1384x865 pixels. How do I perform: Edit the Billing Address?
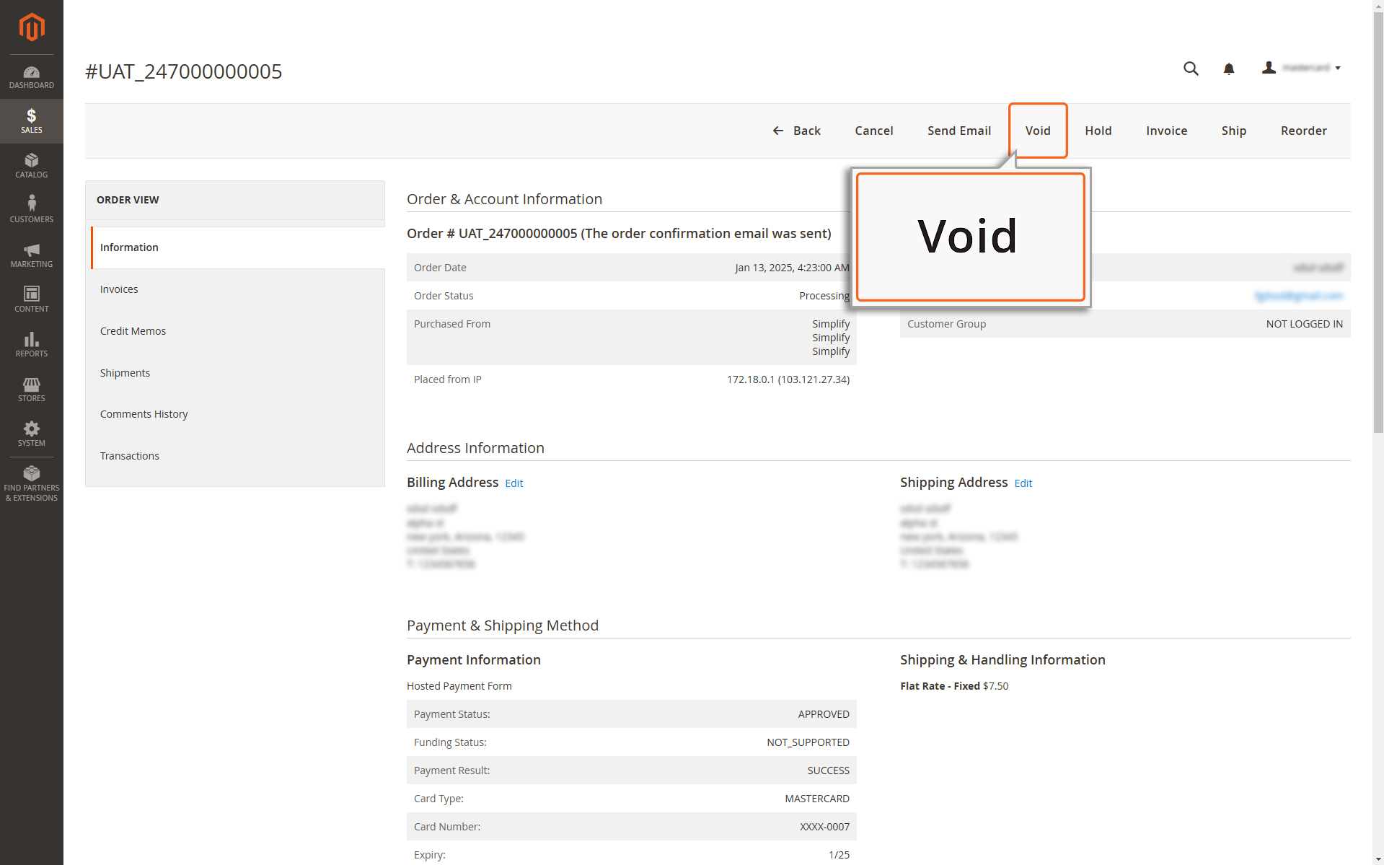(514, 483)
